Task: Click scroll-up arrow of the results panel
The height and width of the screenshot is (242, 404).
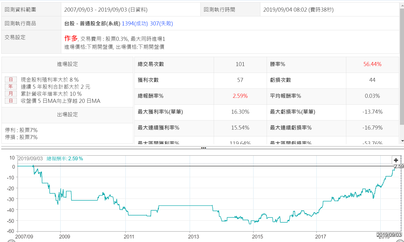Action: point(402,6)
